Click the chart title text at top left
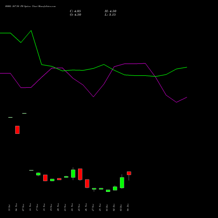 31,7
